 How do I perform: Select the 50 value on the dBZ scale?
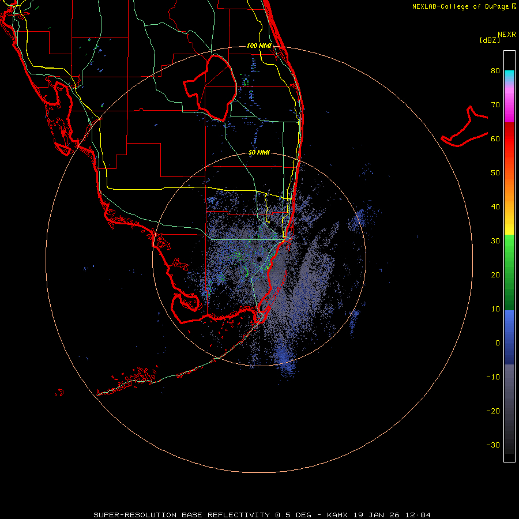(x=495, y=173)
